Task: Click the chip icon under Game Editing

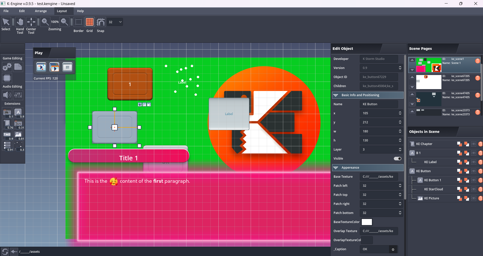Action: (7, 78)
